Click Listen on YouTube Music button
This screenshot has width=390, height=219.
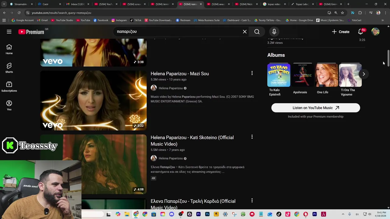[x=316, y=108]
